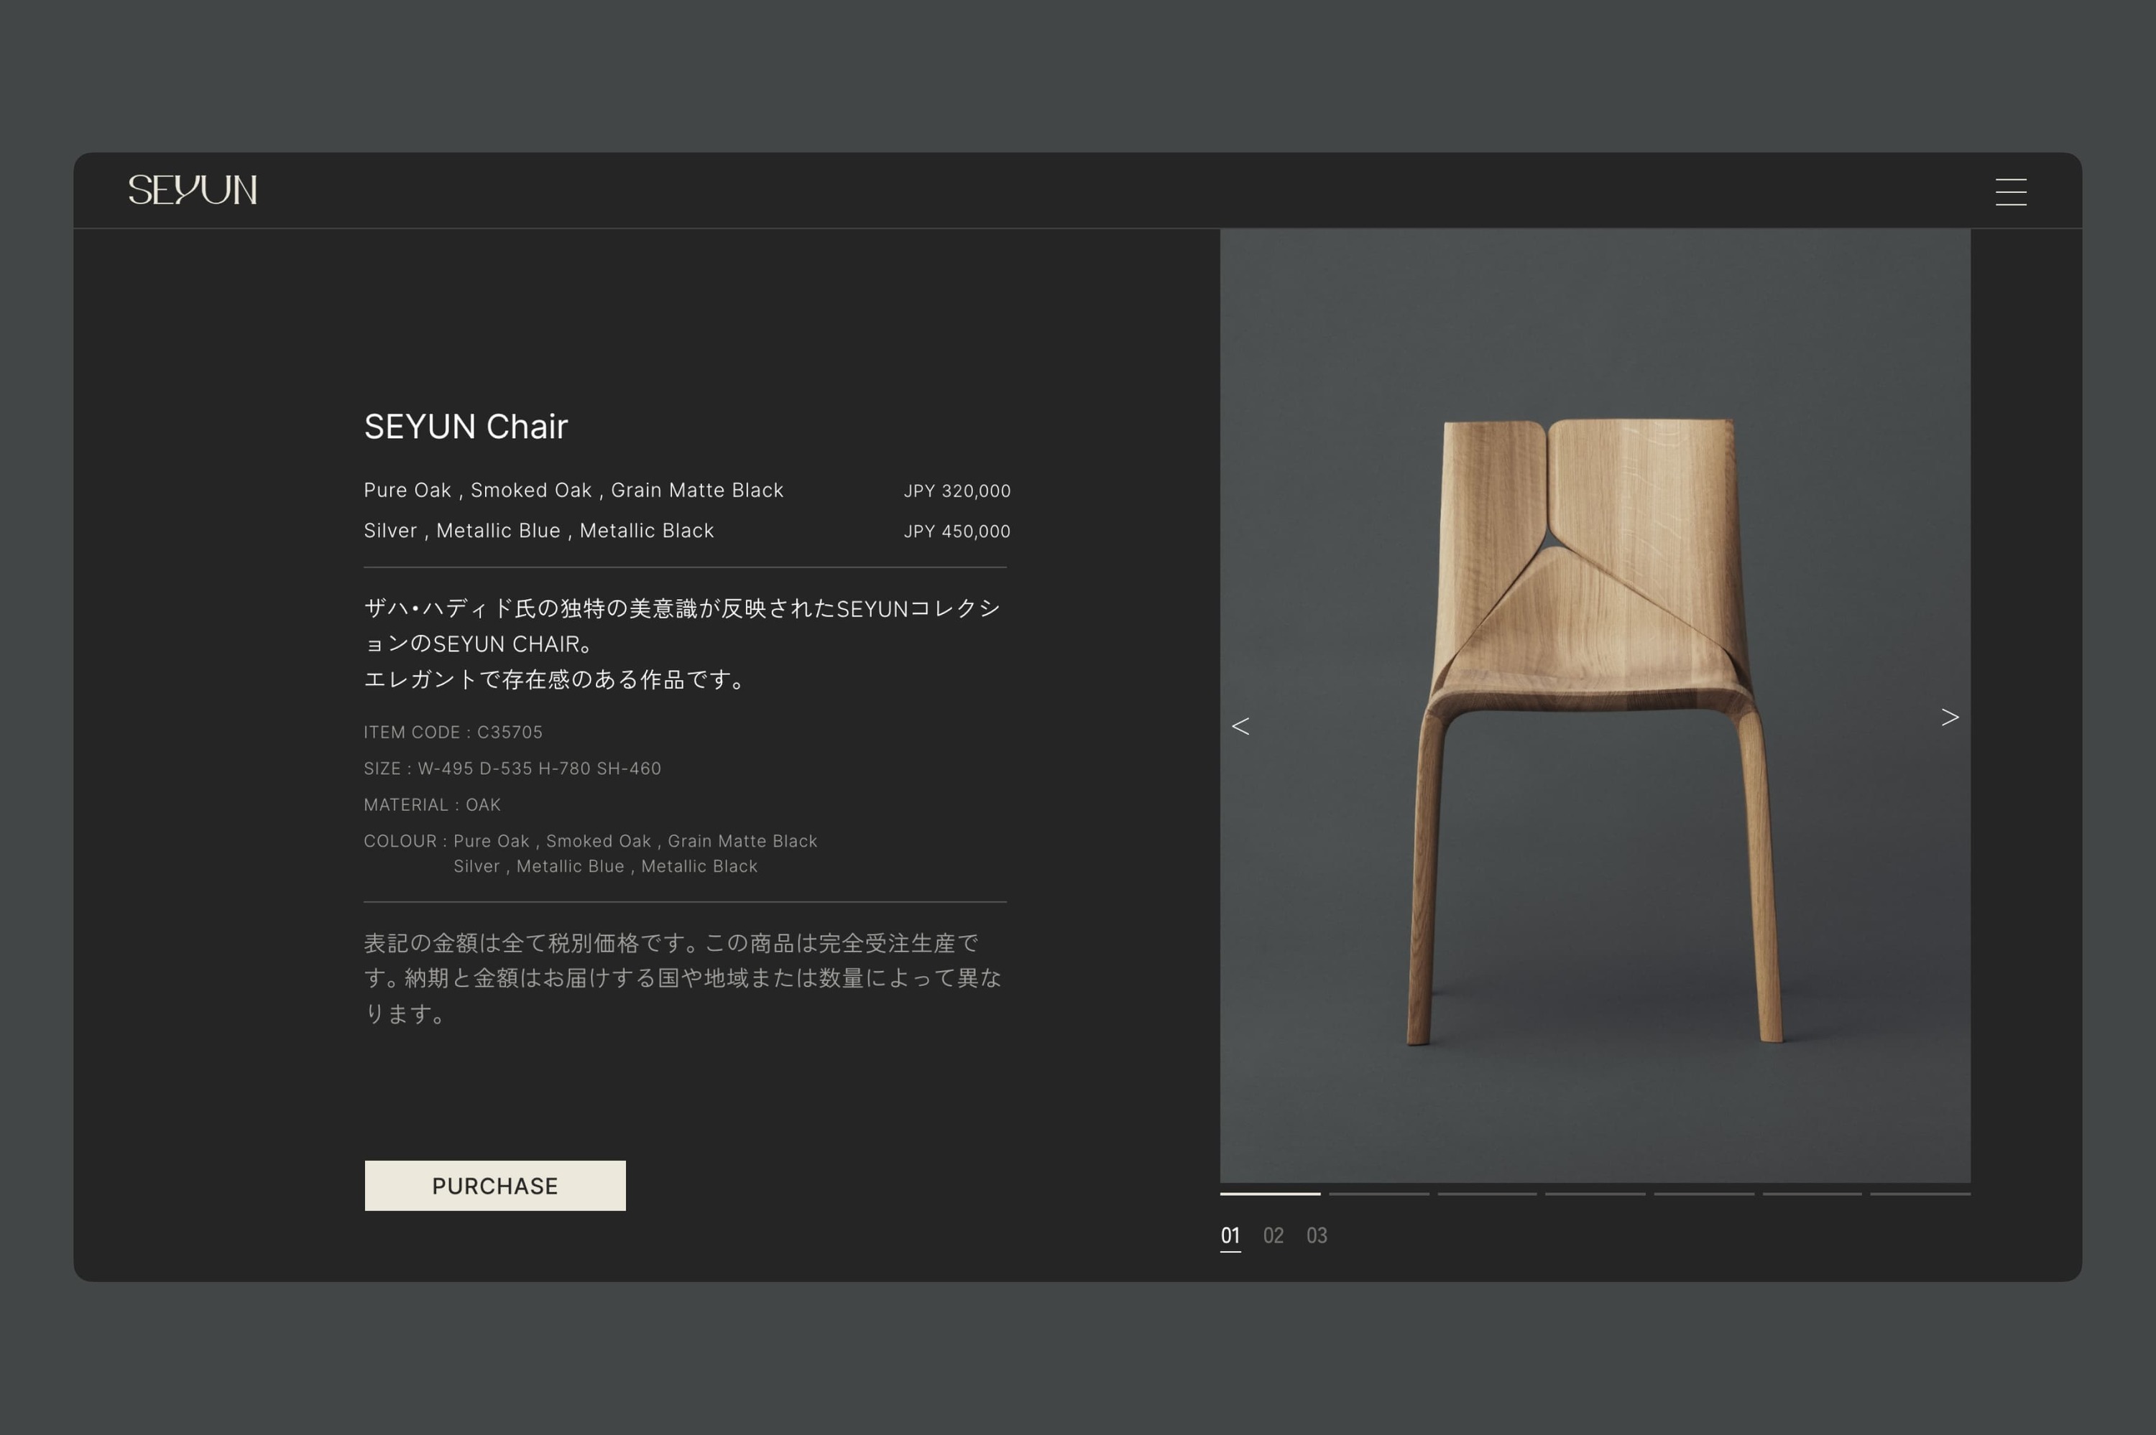The image size is (2156, 1435).
Task: Click the Pure Oak, Smoked Oak price row
Action: 686,491
